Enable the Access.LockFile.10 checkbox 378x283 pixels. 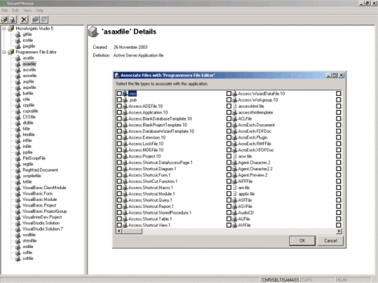click(119, 144)
